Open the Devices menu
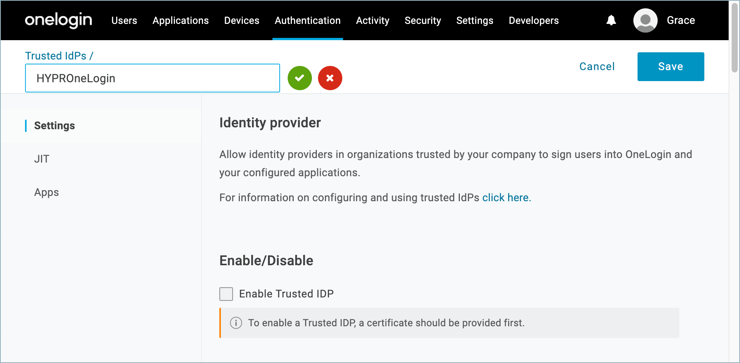 (242, 20)
